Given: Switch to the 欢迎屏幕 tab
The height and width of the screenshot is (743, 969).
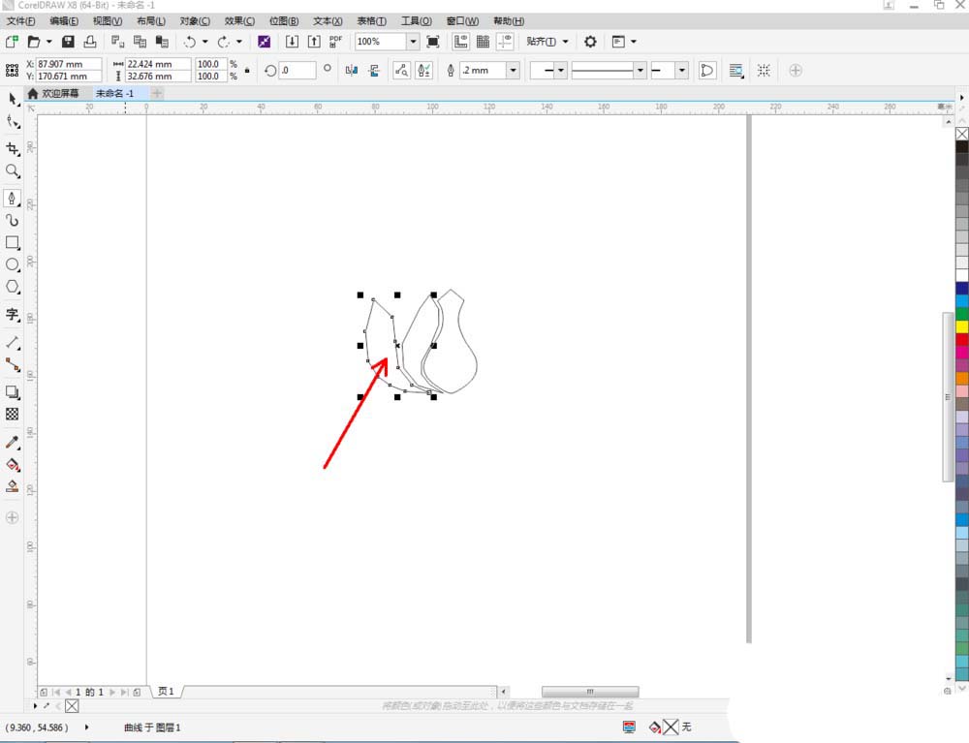Looking at the screenshot, I should 54,93.
